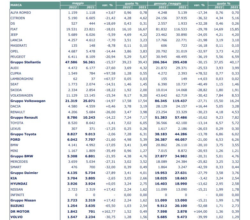This screenshot has width=250, height=220.
Task: Click the LANCIA brand label
Action: tap(16, 40)
